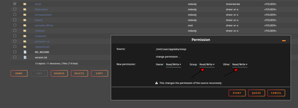The width and height of the screenshot is (298, 108).
Task: Click the Permission dialog title
Action: [201, 40]
